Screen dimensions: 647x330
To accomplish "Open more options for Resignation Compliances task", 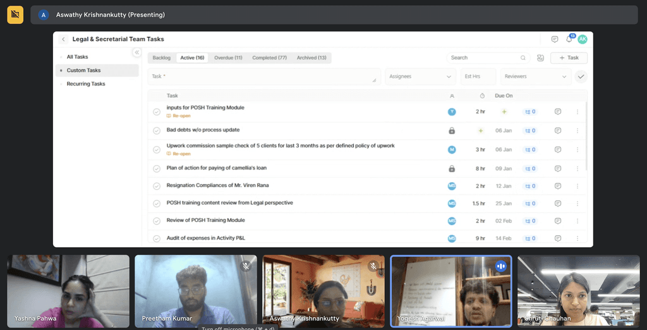I will point(577,186).
